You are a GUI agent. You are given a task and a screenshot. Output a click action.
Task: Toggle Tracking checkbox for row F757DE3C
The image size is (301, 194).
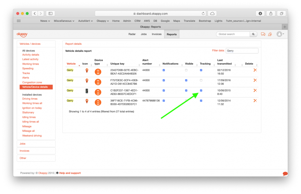pyautogui.click(x=201, y=81)
